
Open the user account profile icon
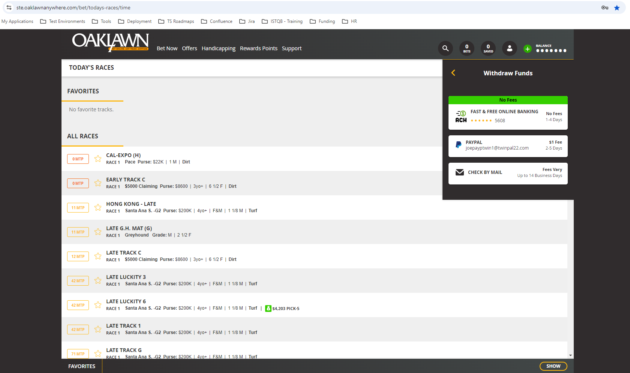point(510,48)
